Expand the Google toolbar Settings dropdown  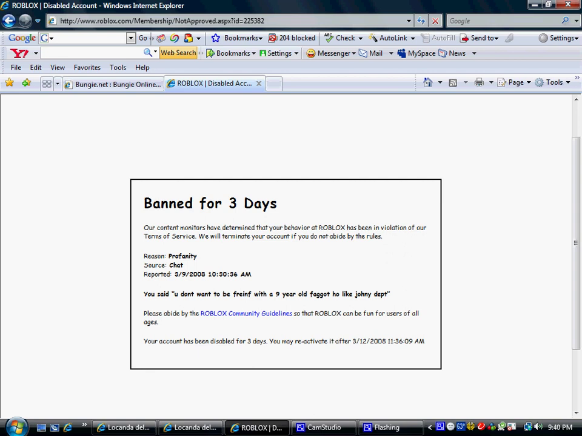(557, 38)
